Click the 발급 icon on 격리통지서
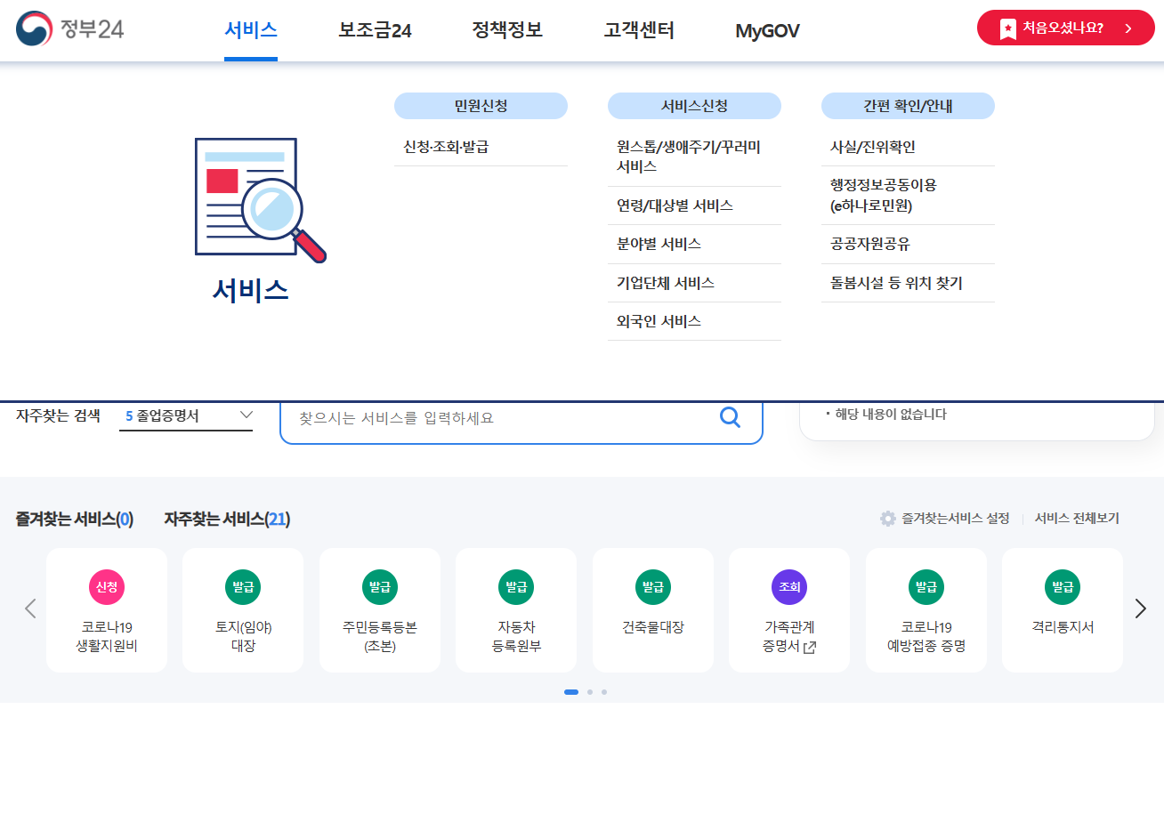The height and width of the screenshot is (822, 1164). [1063, 587]
